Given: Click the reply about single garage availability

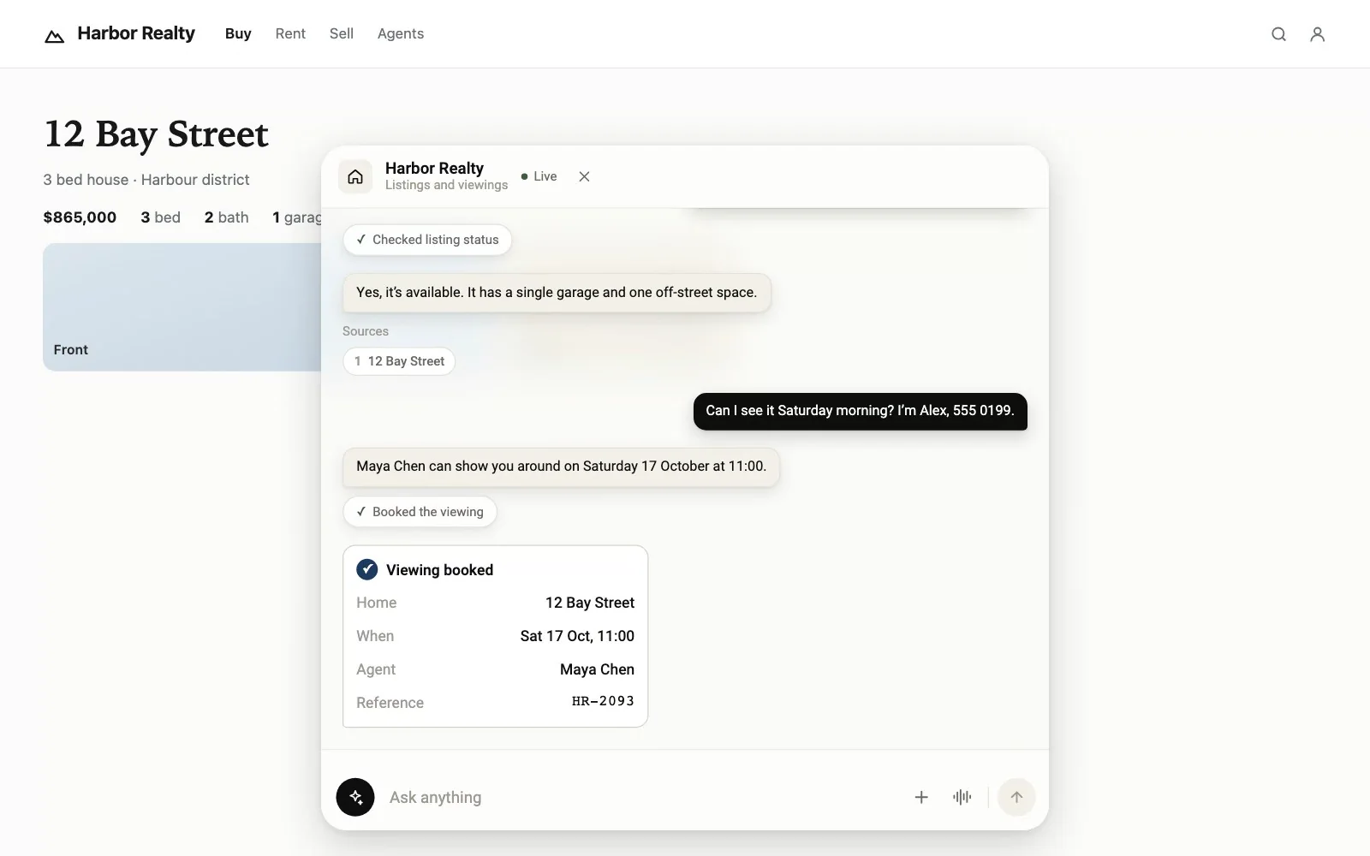Looking at the screenshot, I should pos(557,293).
